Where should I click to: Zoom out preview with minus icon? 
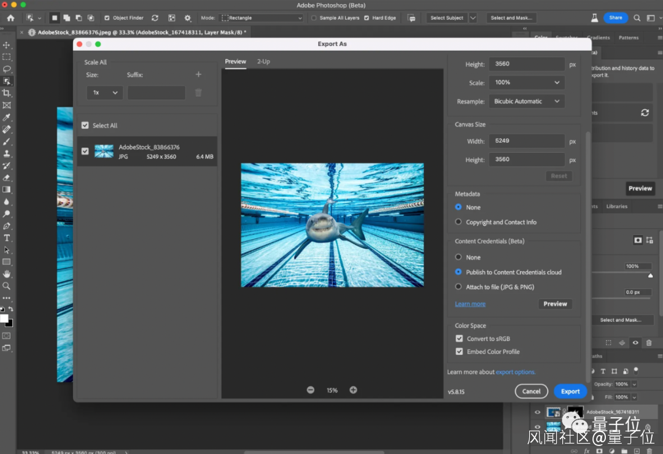pyautogui.click(x=311, y=390)
